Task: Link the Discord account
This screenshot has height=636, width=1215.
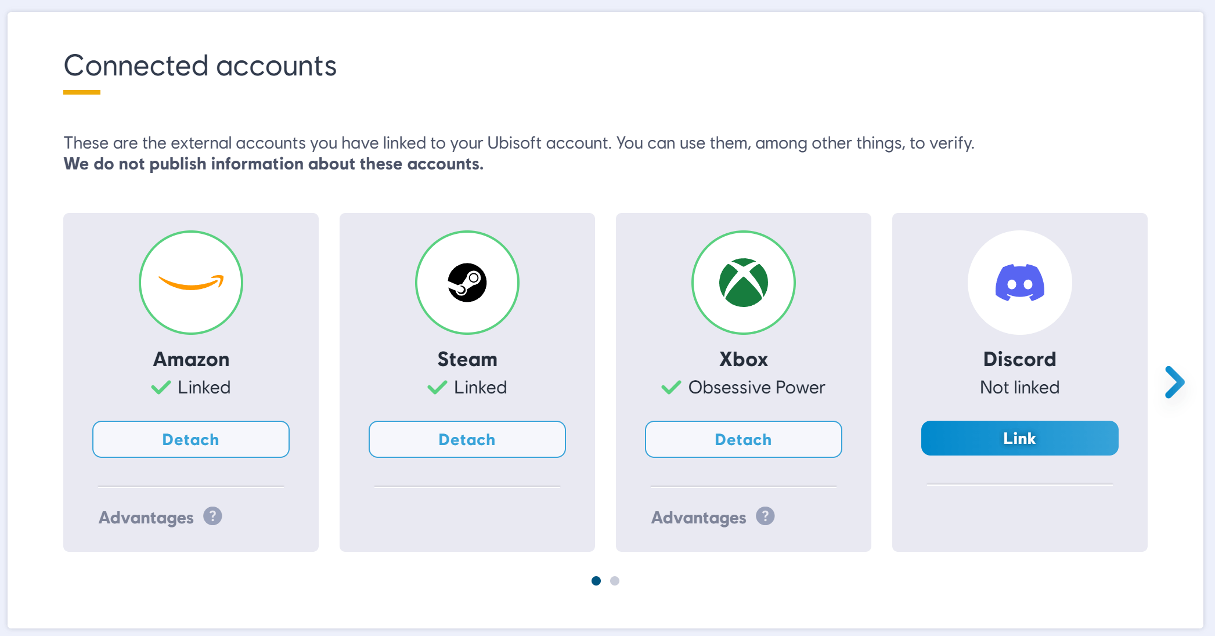Action: coord(1020,438)
